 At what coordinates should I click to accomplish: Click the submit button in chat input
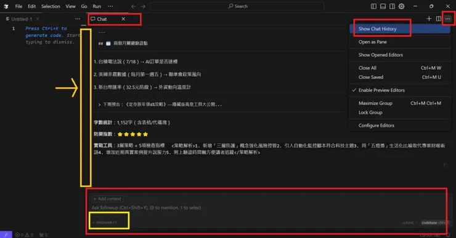point(408,223)
